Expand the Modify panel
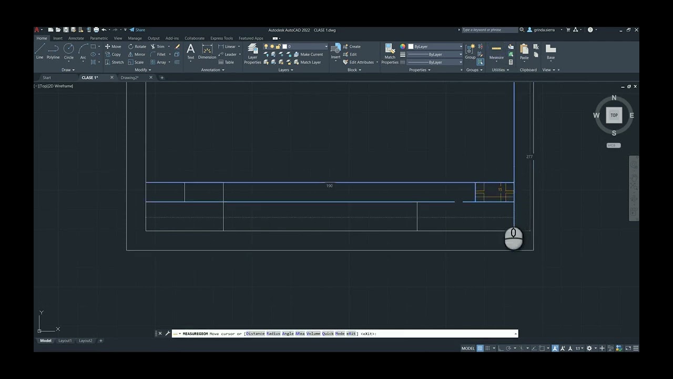Image resolution: width=673 pixels, height=379 pixels. [x=142, y=69]
